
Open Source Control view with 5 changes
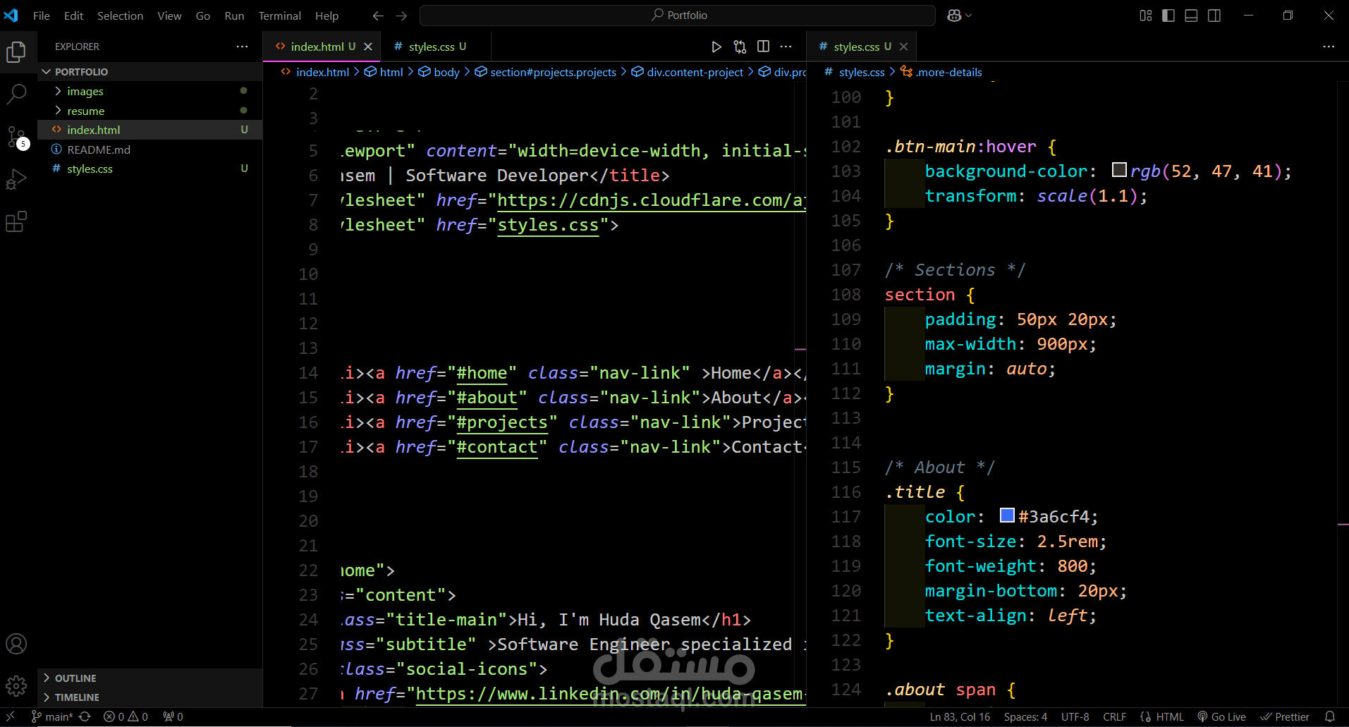click(x=16, y=137)
